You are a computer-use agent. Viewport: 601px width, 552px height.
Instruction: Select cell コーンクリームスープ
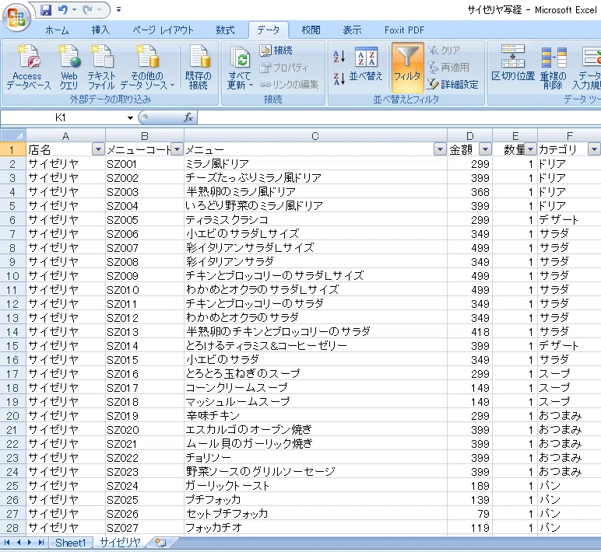[x=315, y=387]
